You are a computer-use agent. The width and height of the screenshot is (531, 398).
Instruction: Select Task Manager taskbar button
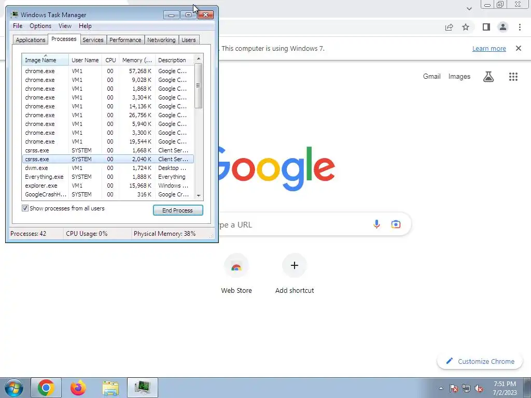pyautogui.click(x=143, y=388)
